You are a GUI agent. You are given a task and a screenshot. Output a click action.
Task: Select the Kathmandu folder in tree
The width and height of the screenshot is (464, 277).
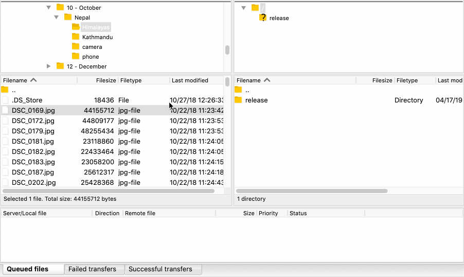pos(97,37)
